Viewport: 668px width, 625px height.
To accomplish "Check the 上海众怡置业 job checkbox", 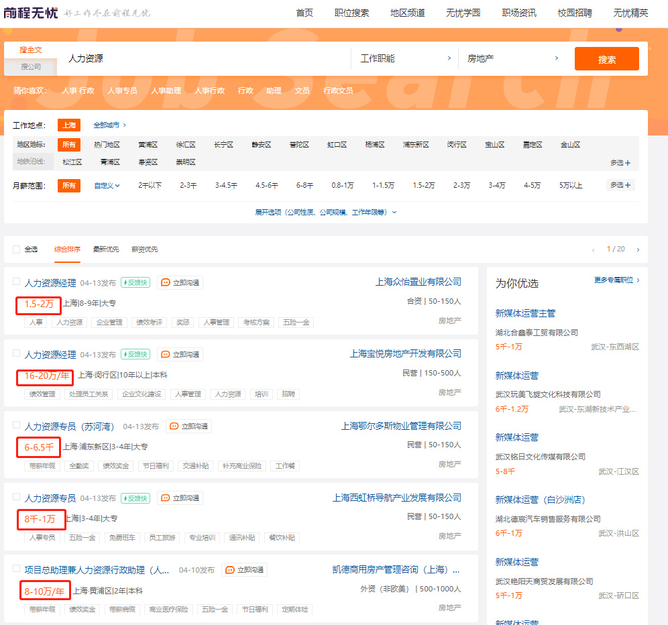I will [16, 281].
